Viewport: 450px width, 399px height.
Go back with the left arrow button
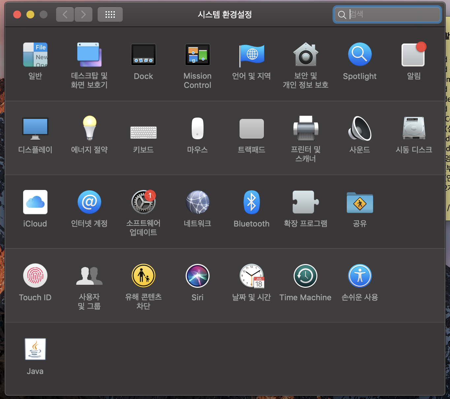pos(65,14)
